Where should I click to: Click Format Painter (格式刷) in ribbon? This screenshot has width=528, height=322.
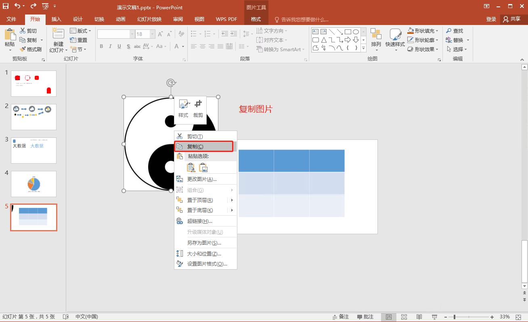[30, 49]
